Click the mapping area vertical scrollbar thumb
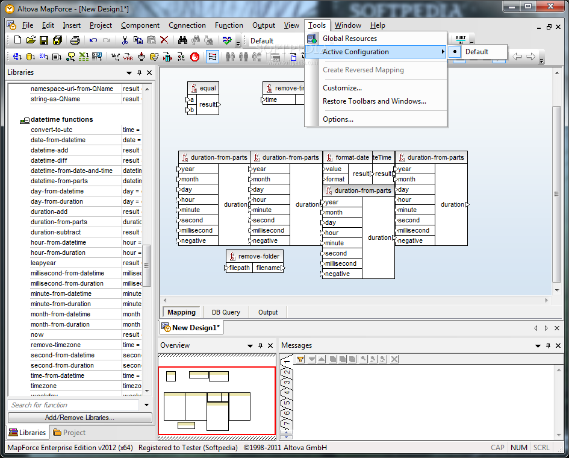Screen dimensions: 569x458 [x=556, y=194]
